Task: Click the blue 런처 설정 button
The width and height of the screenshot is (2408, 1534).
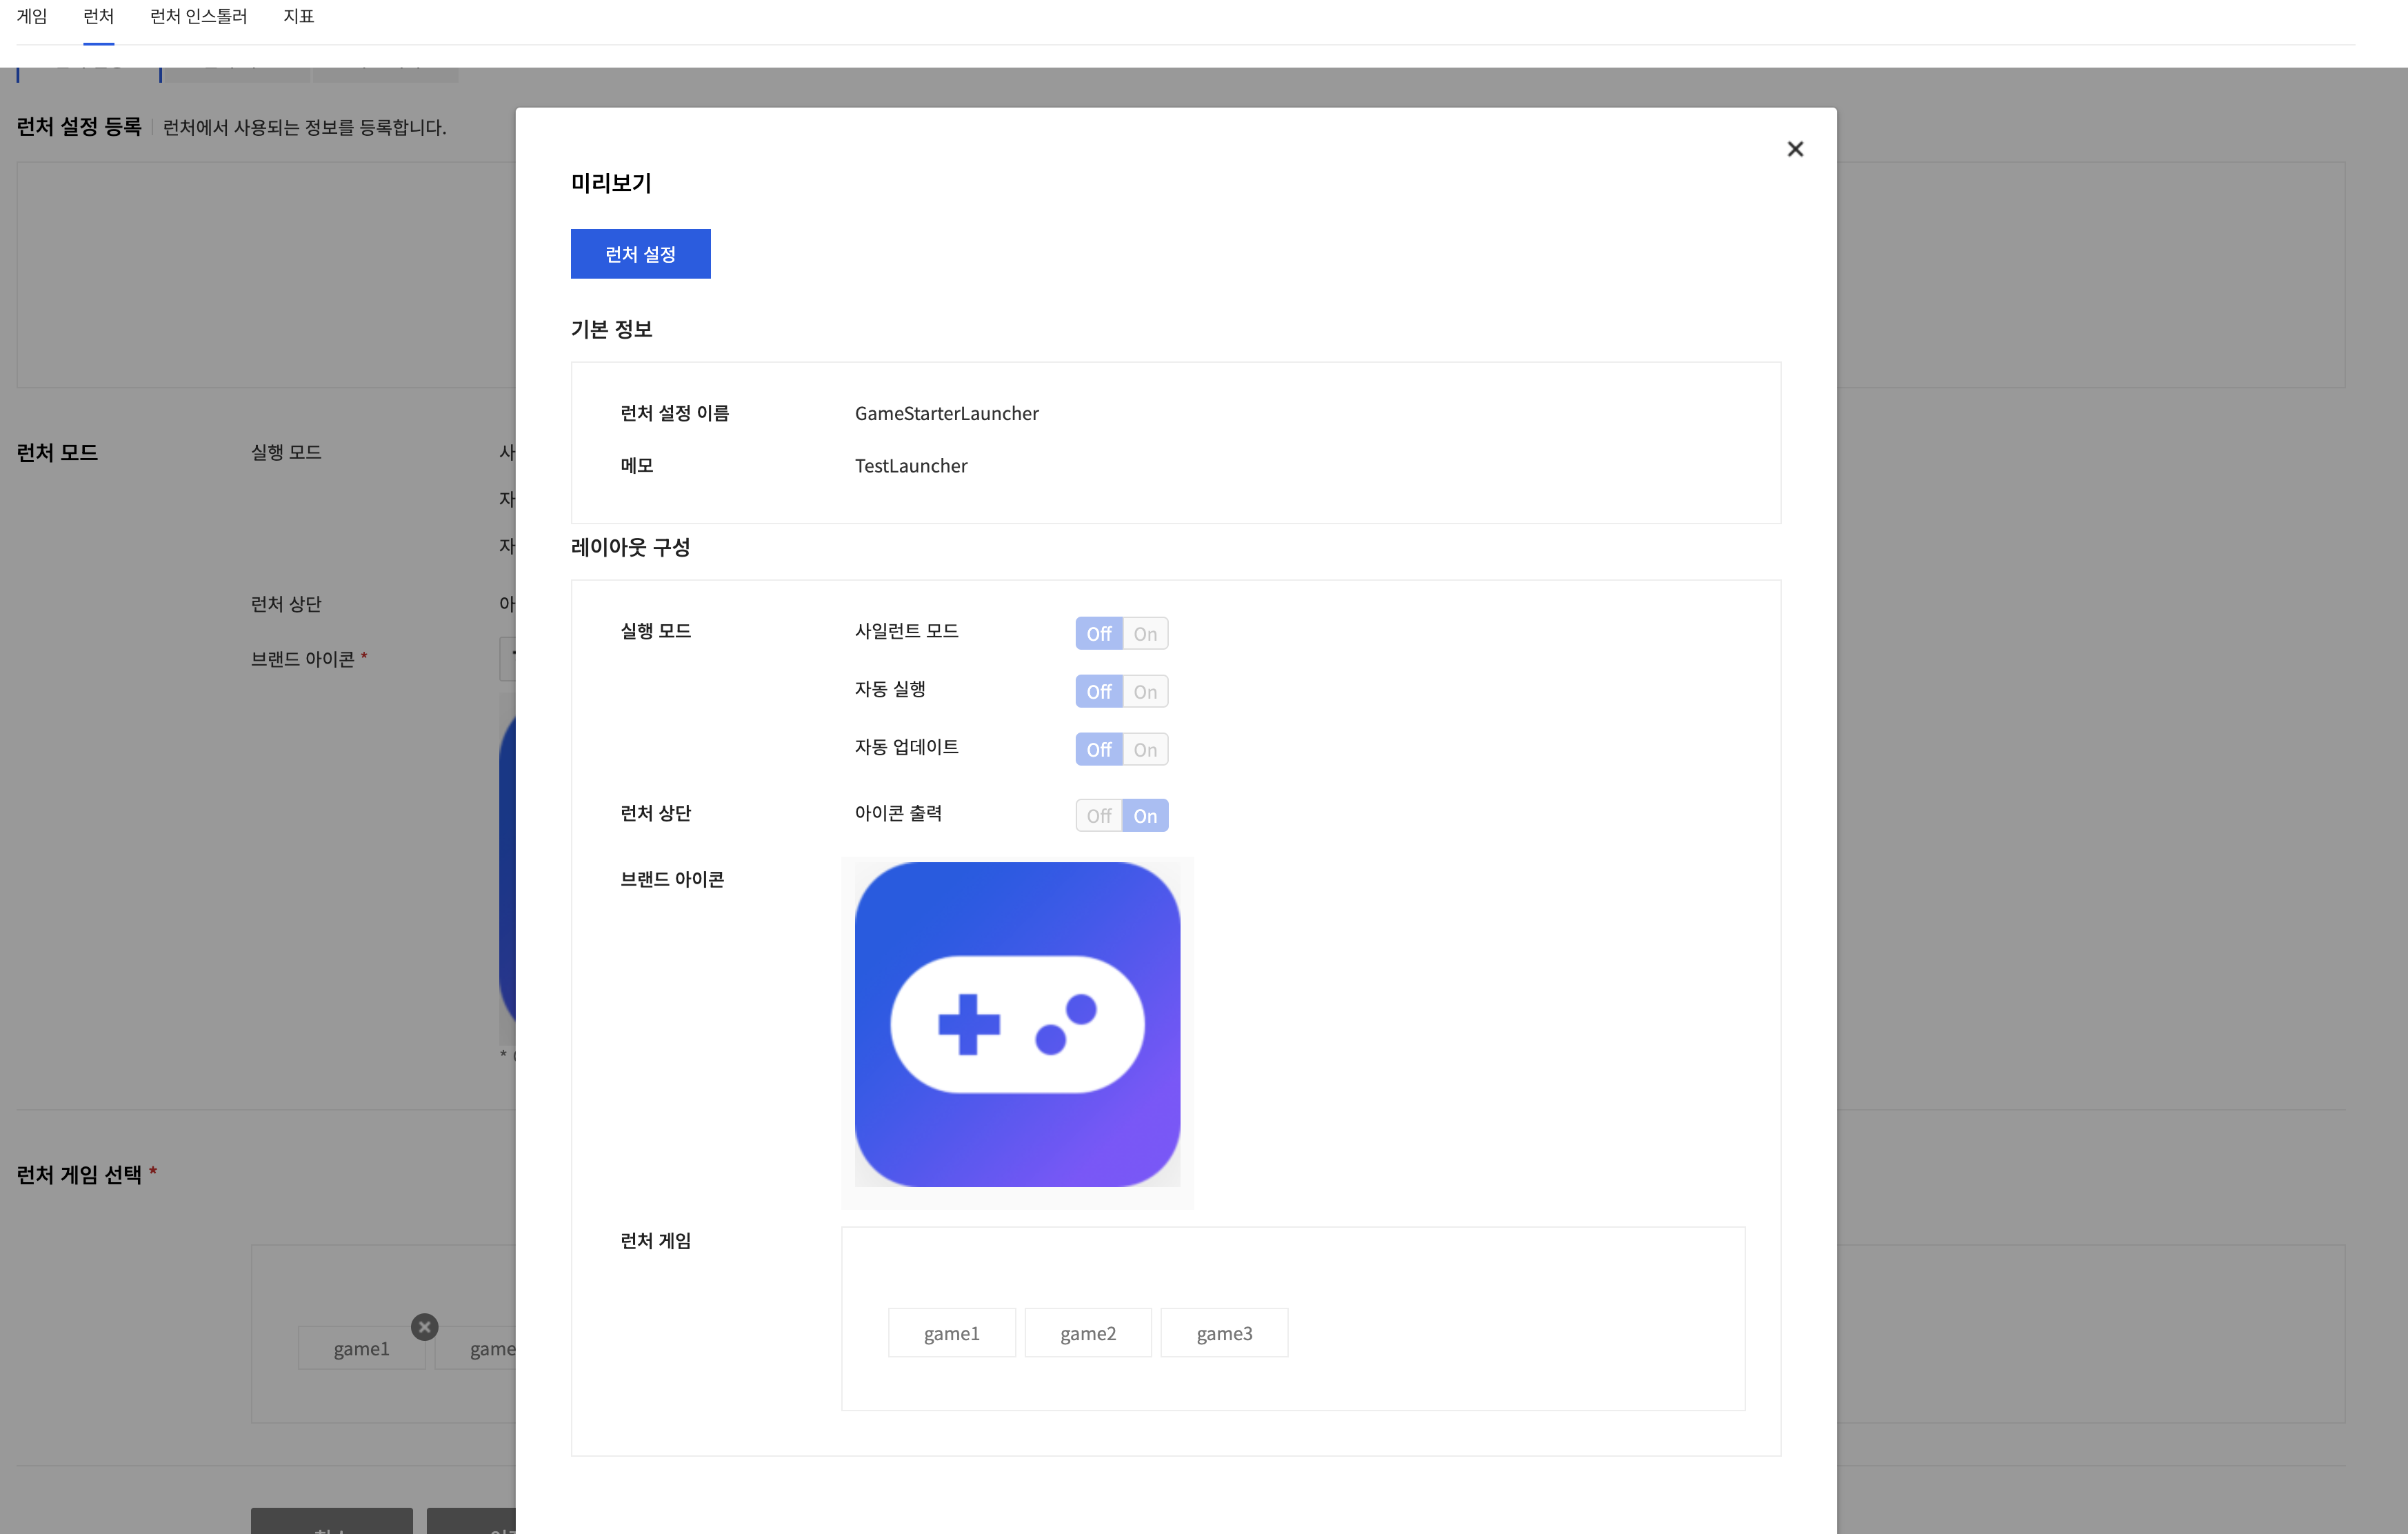Action: [640, 253]
